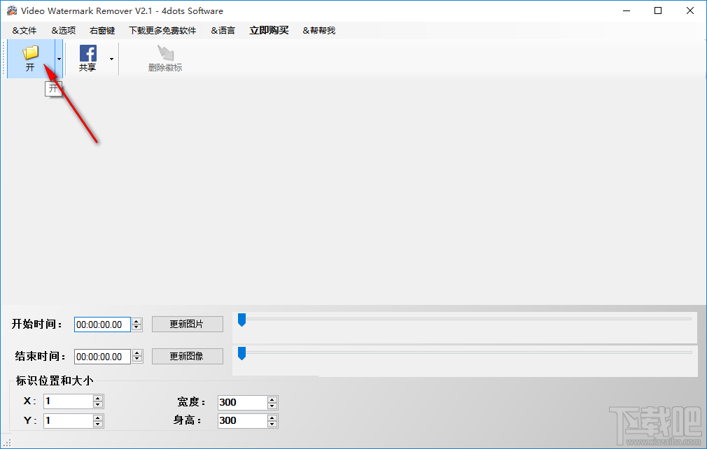Image resolution: width=707 pixels, height=449 pixels.
Task: Expand the dropdown arrow beside the 开 button
Action: [58, 59]
